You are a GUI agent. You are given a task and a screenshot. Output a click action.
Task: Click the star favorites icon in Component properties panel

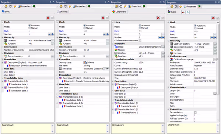125,6
